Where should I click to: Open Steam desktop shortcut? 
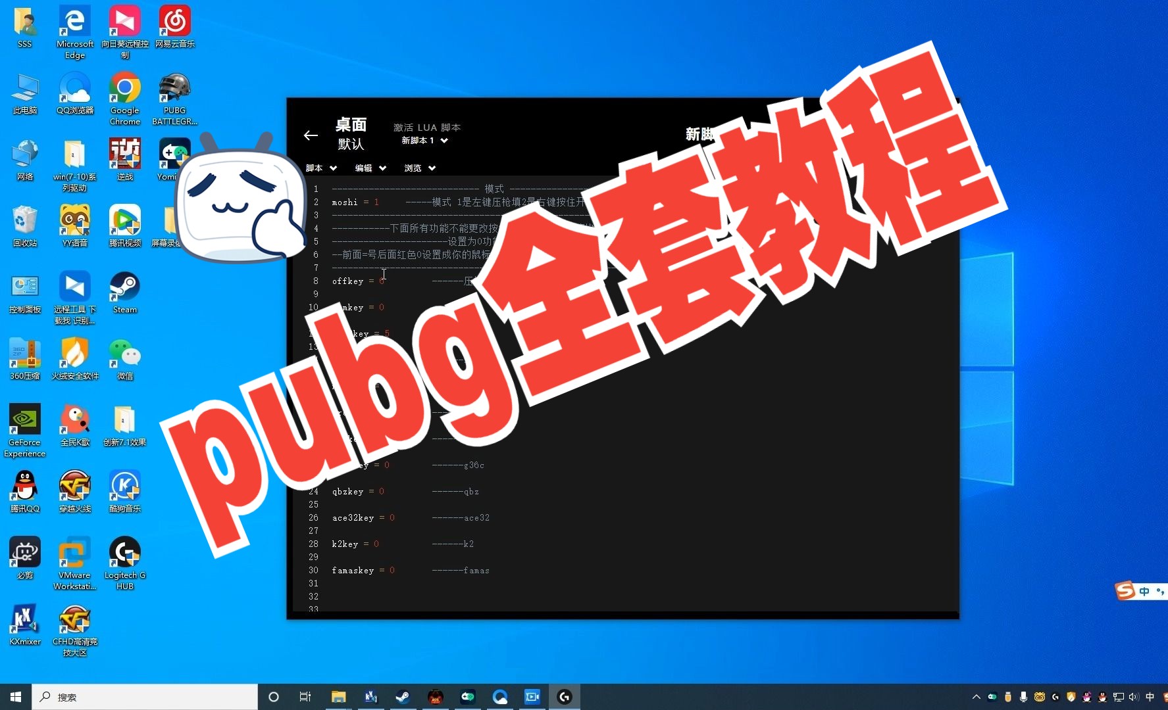[x=125, y=293]
